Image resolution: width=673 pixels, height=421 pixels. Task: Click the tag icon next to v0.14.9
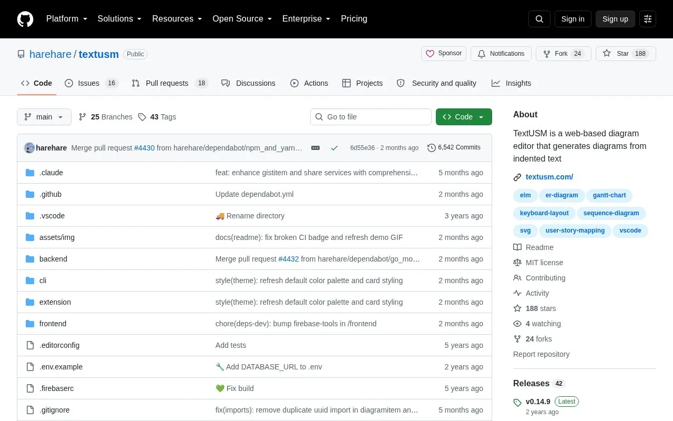(x=517, y=403)
